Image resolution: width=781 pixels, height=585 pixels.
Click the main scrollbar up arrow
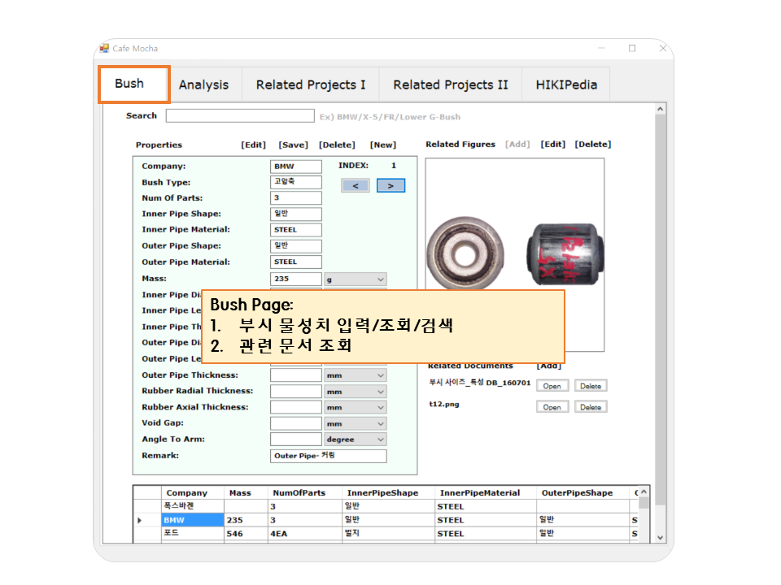pos(661,108)
